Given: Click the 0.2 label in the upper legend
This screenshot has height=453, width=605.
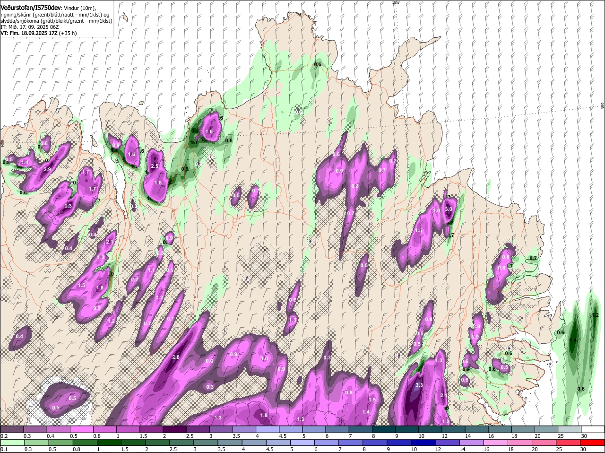Looking at the screenshot, I should tap(4, 436).
